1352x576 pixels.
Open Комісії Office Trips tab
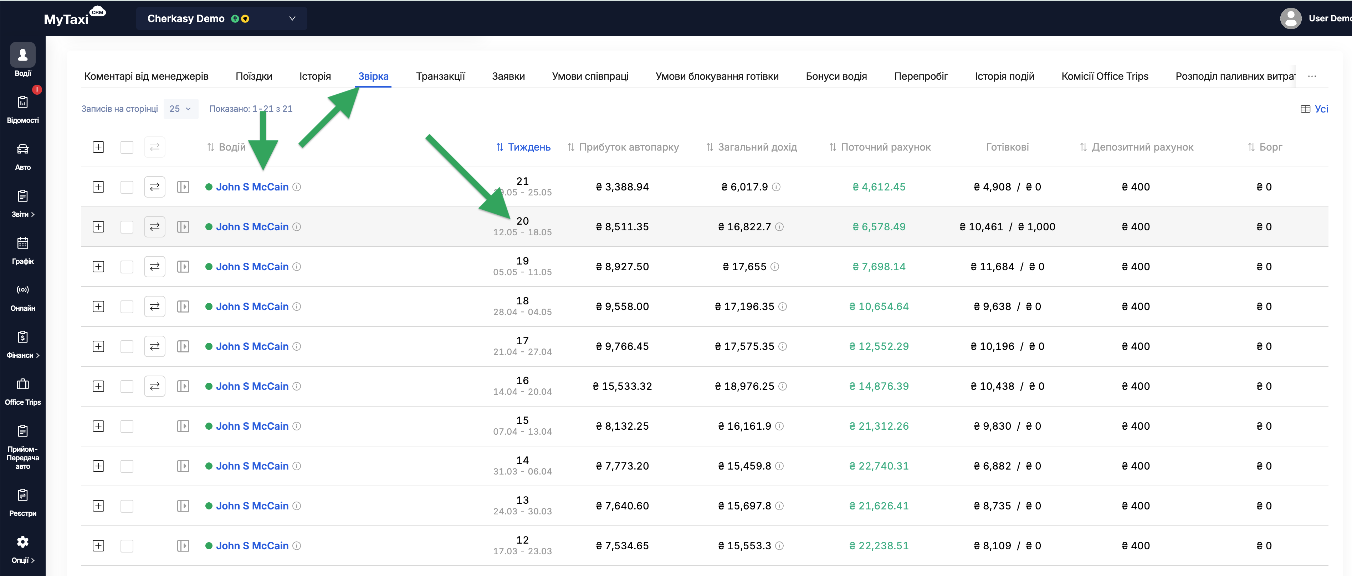pyautogui.click(x=1104, y=76)
